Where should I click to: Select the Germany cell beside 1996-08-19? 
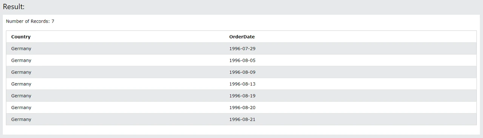(21, 96)
